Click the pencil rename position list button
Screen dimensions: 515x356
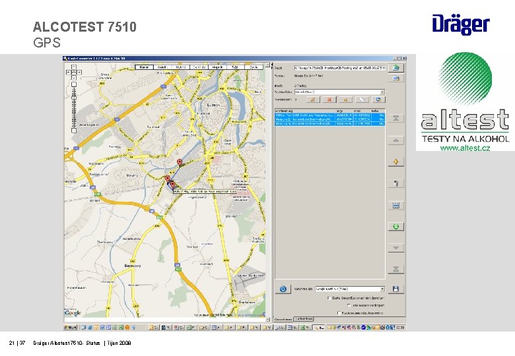313,100
